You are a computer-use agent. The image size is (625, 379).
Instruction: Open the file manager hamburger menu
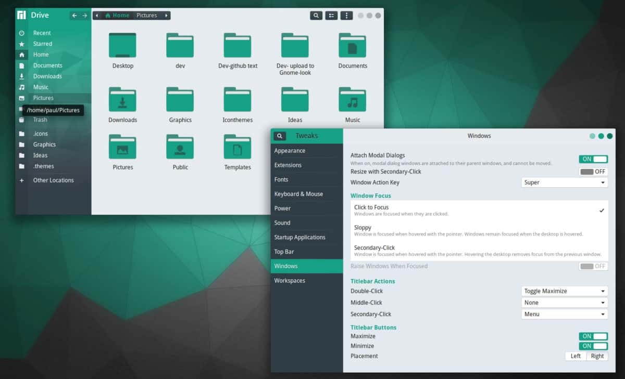coord(346,15)
